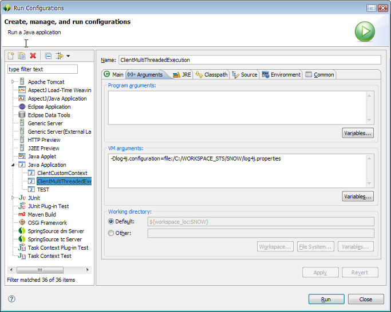Switch to Source tab
This screenshot has width=391, height=312.
coord(244,74)
